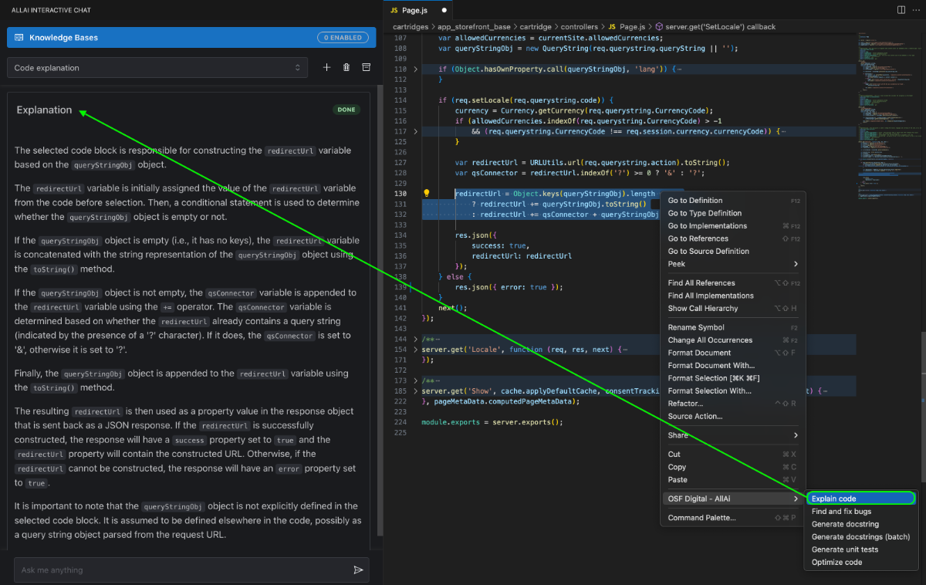The image size is (926, 585).
Task: Click Page.js in the breadcrumb
Action: [x=632, y=26]
